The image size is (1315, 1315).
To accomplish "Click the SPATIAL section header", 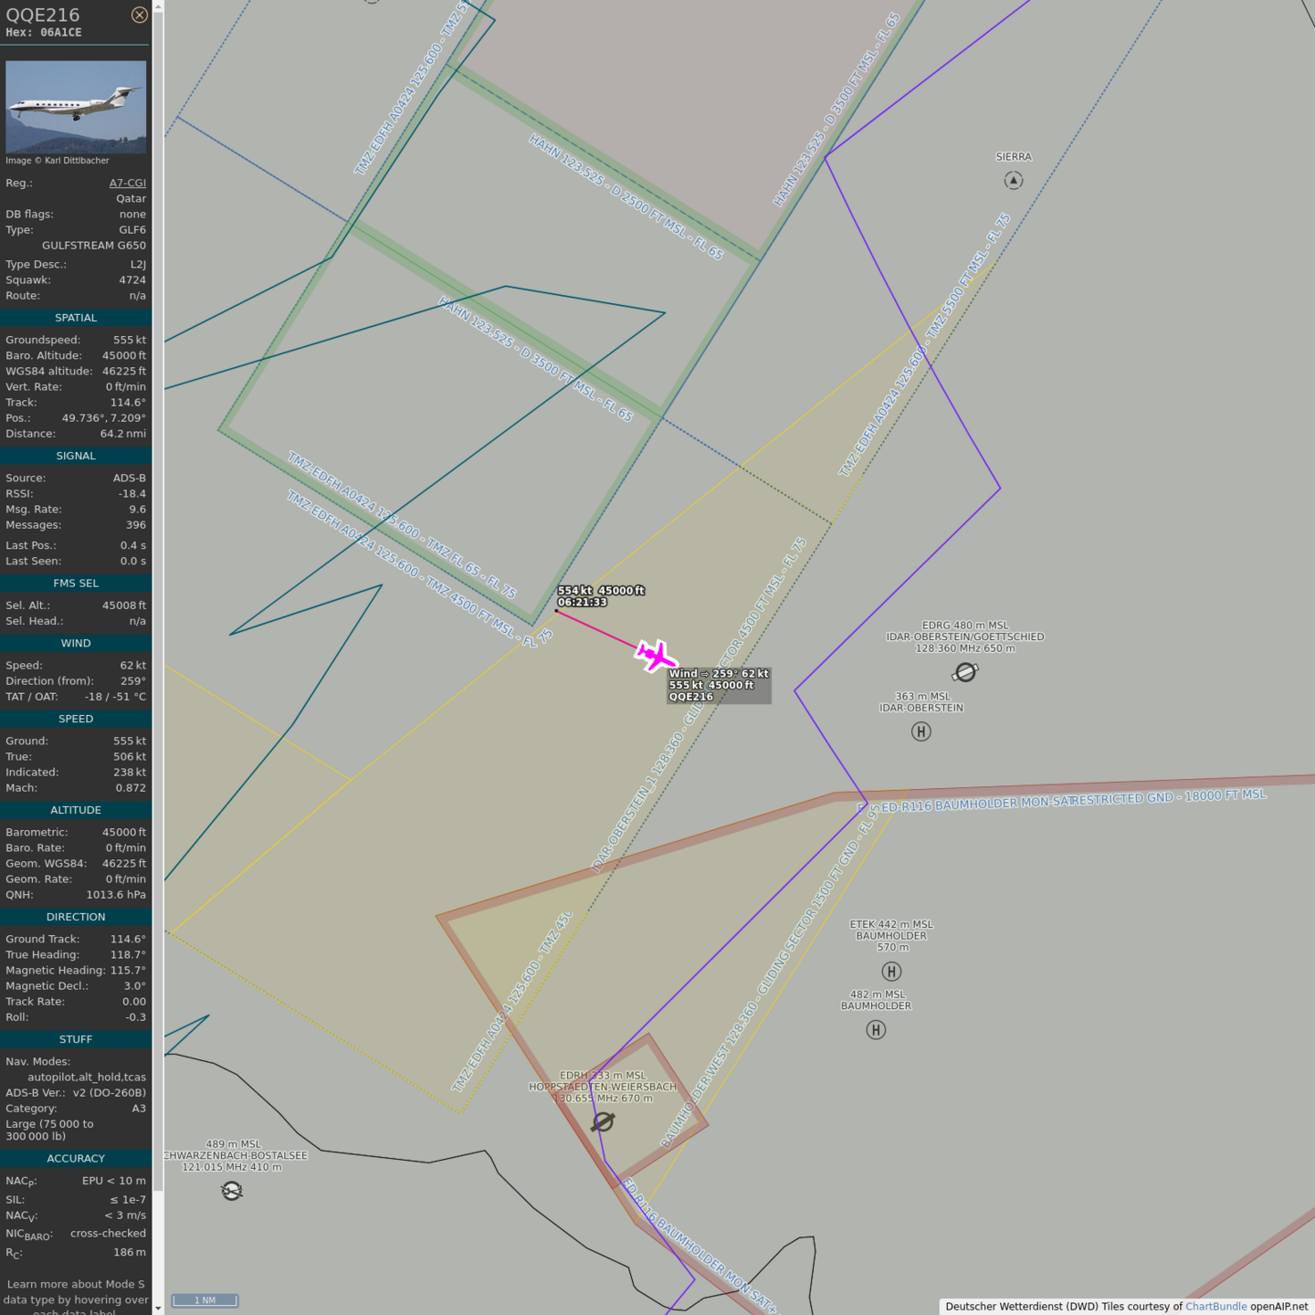I will pos(76,318).
